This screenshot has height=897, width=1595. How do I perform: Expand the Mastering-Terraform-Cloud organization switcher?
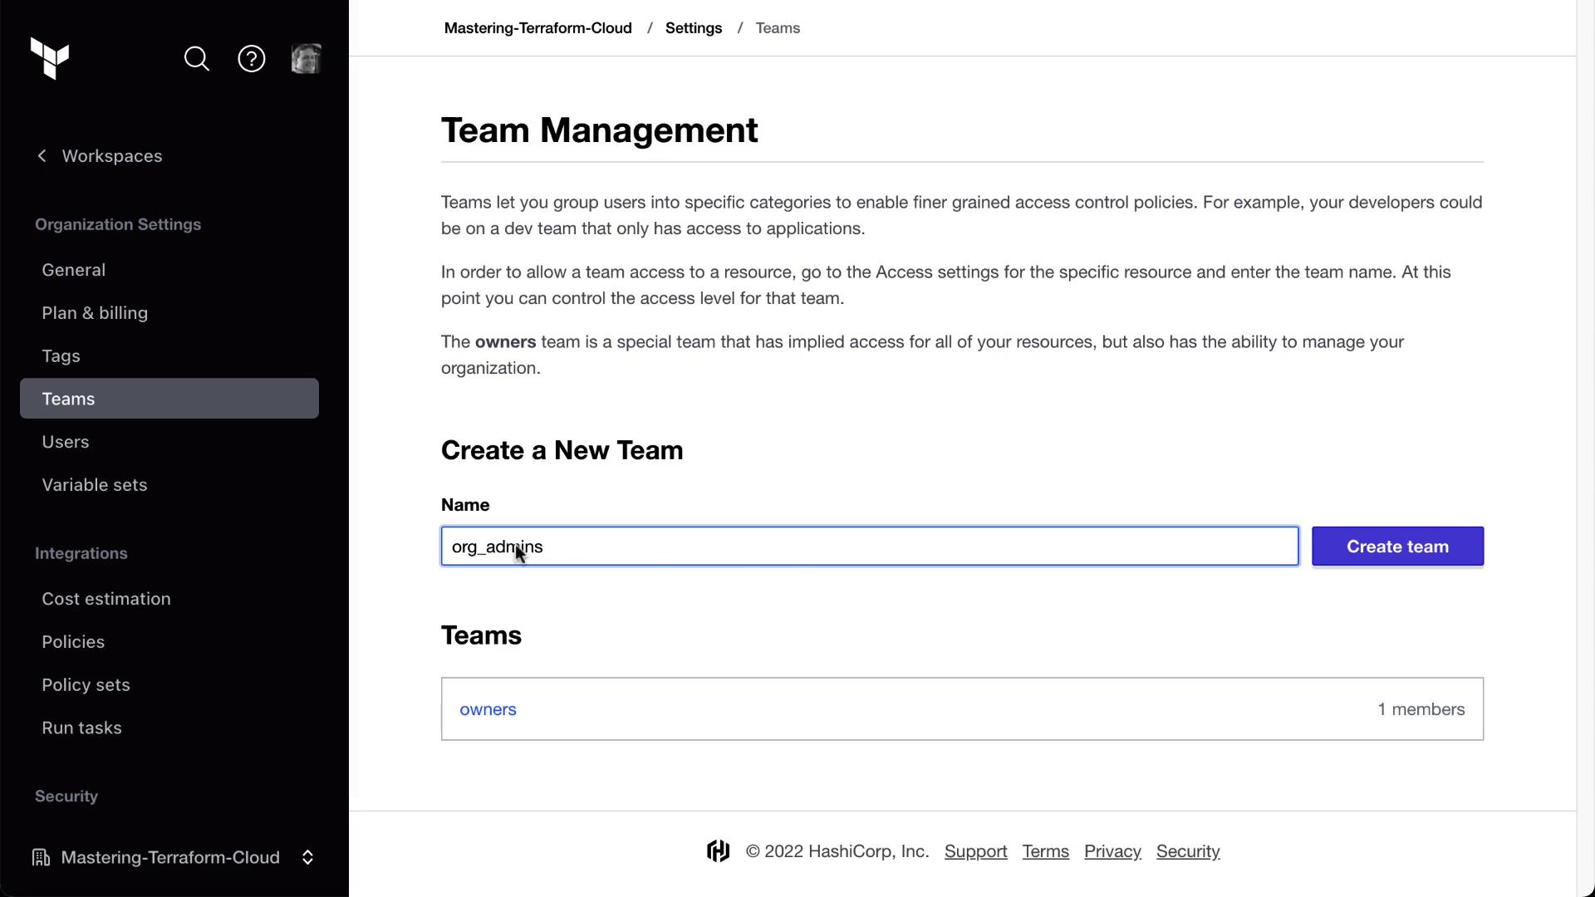click(307, 857)
